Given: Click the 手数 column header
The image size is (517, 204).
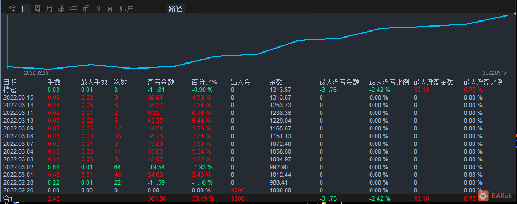Looking at the screenshot, I should (54, 82).
